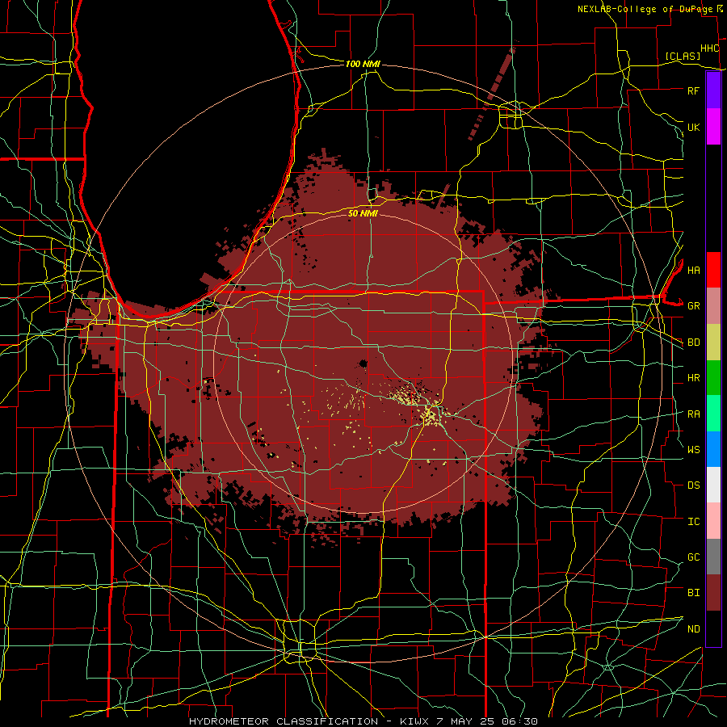Image resolution: width=727 pixels, height=727 pixels.
Task: Click the HA red legend swatch
Action: 713,270
